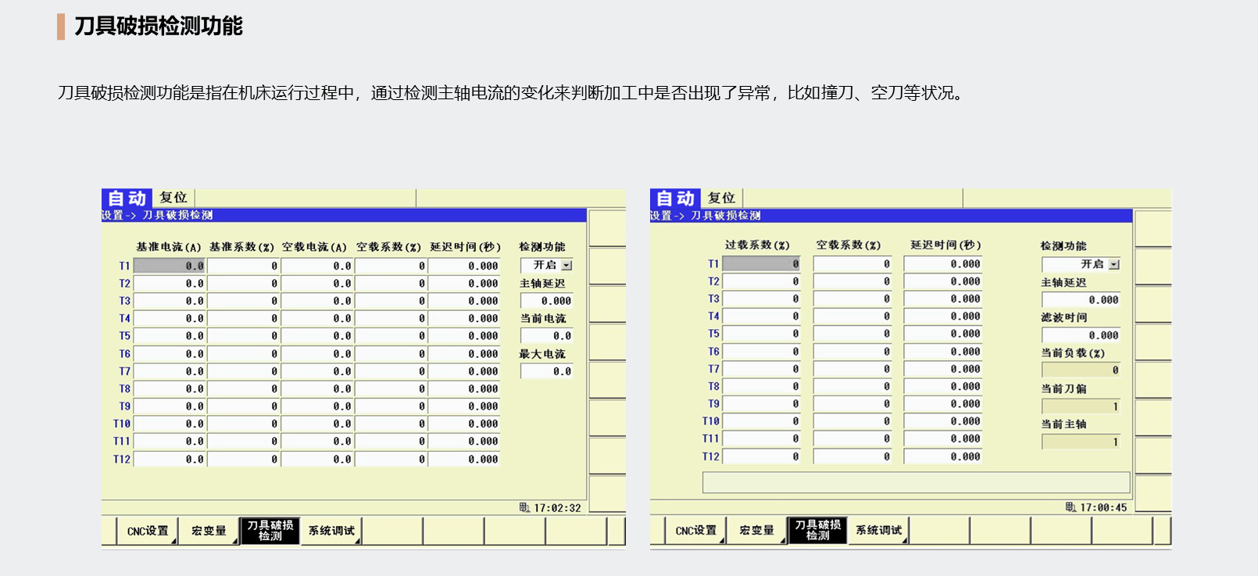Click the 自动 mode indicator on the left screen

127,199
